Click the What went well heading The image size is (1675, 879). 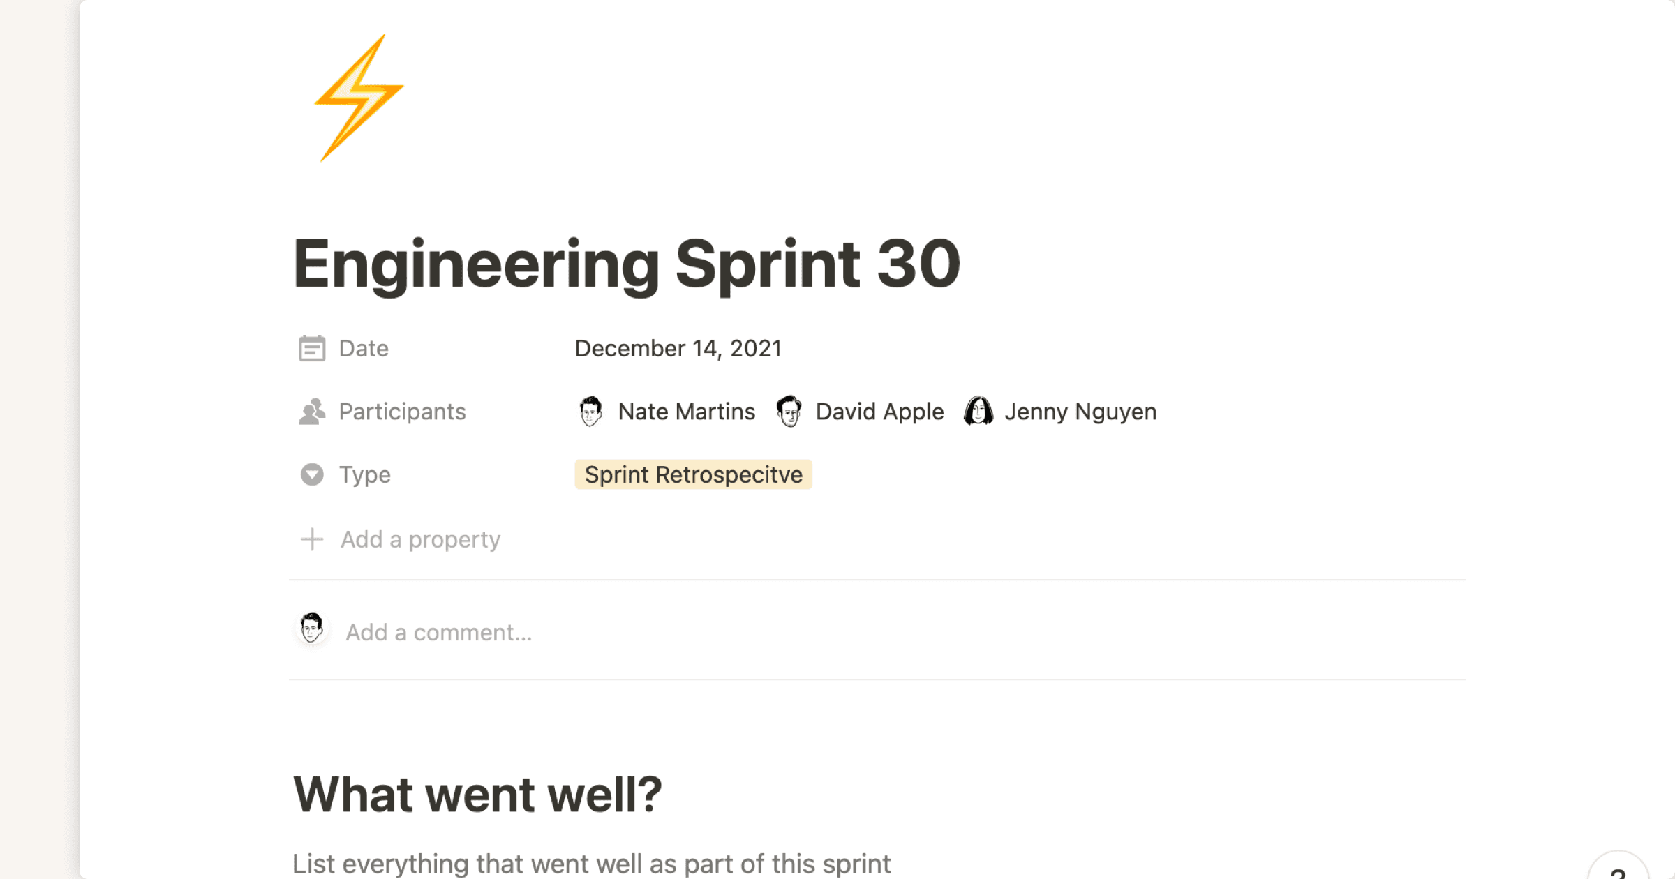tap(478, 792)
